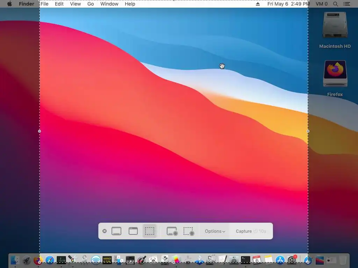Select Capture Selected Window mode
Viewport: 358px width, 268px height.
(x=133, y=231)
